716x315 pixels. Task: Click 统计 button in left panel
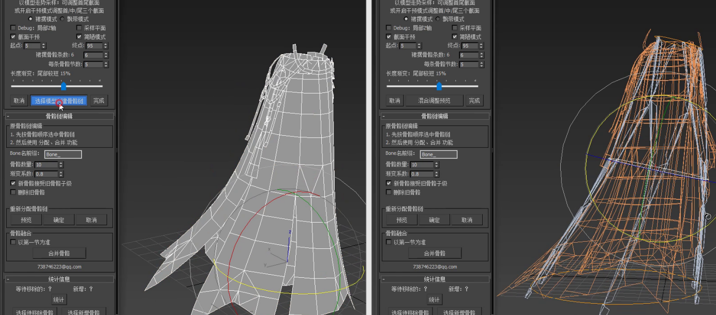58,300
